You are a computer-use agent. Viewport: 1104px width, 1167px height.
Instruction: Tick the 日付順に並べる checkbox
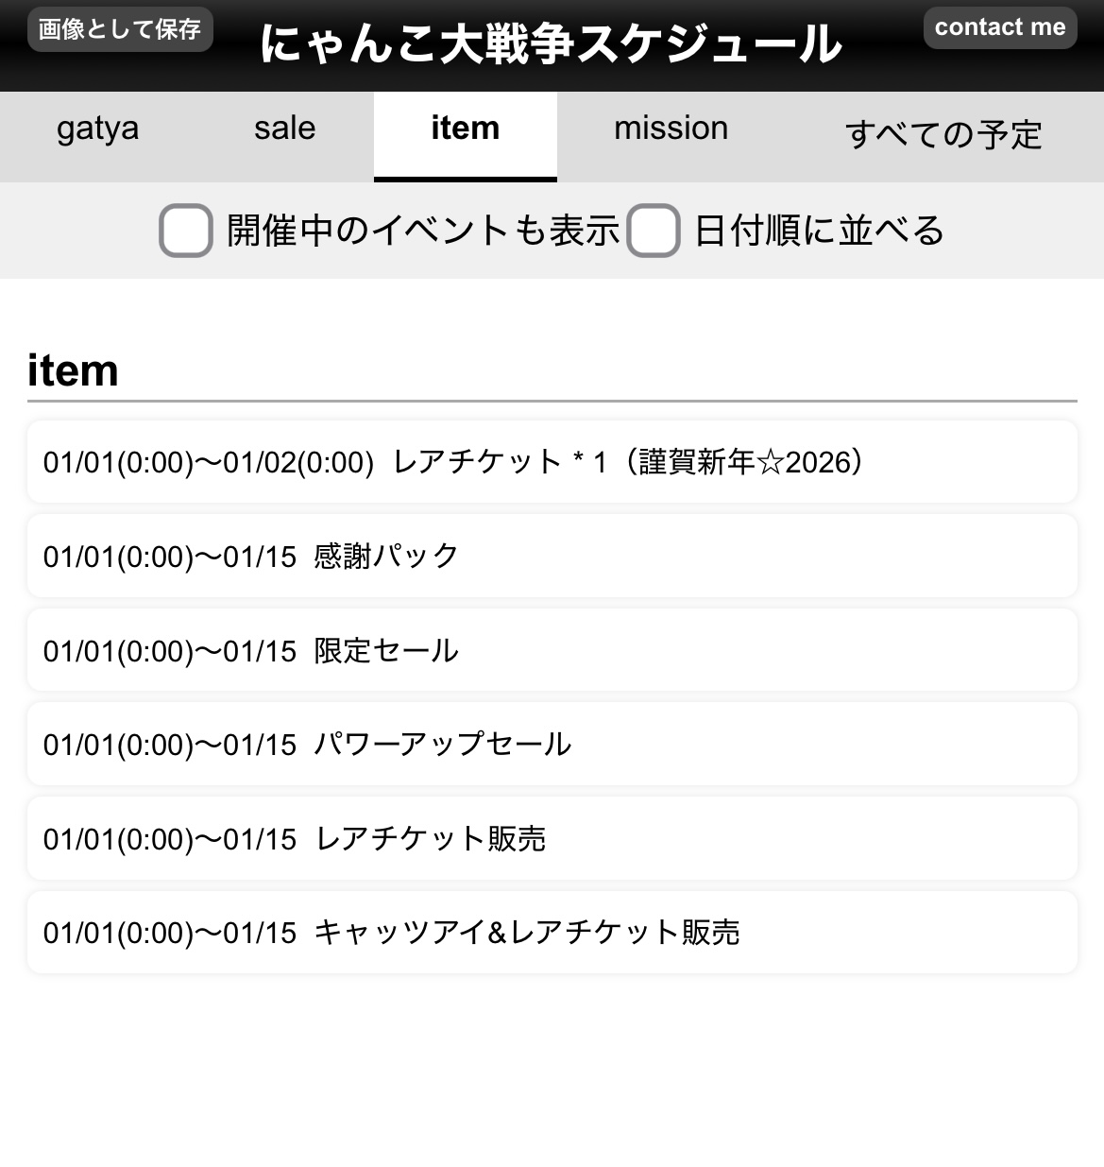click(x=654, y=231)
